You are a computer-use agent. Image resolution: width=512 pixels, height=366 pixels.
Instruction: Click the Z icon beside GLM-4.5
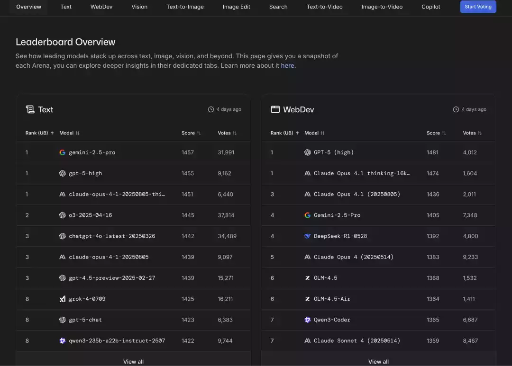pyautogui.click(x=307, y=278)
